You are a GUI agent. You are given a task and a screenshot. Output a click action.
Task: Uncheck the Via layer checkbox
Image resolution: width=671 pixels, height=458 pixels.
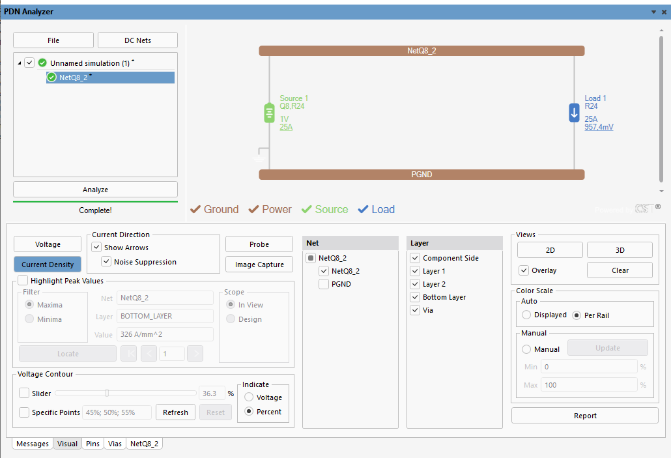(415, 310)
